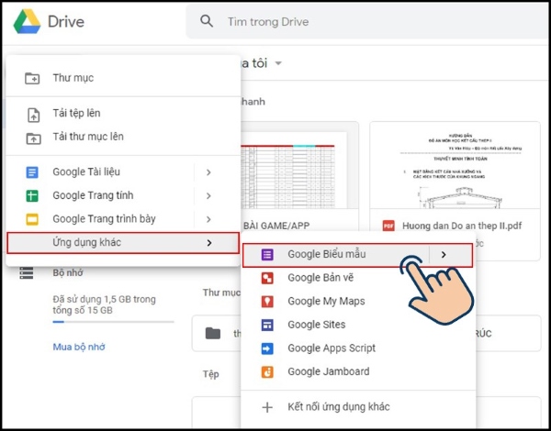Screen dimensions: 551x431
Task: Click the Google Tài liệu docs icon
Action: coord(32,171)
